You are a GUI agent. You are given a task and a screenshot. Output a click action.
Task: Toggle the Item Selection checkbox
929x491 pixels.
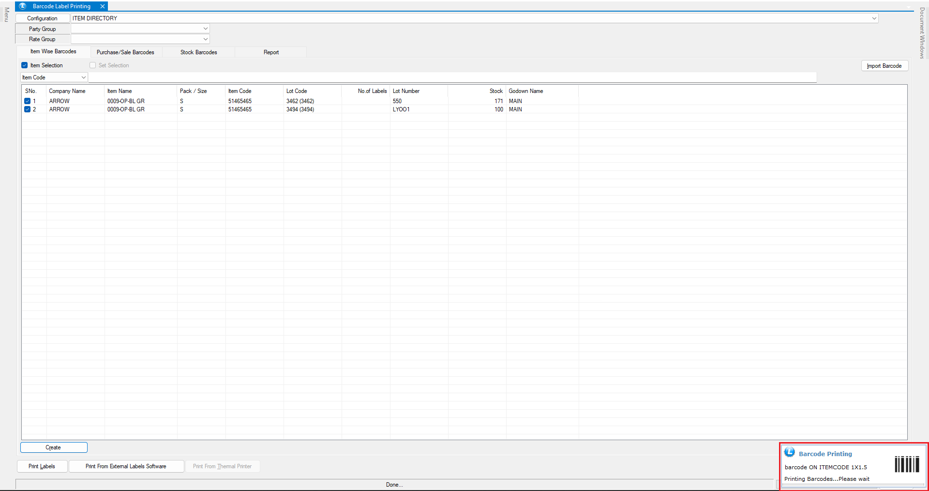[x=25, y=65]
